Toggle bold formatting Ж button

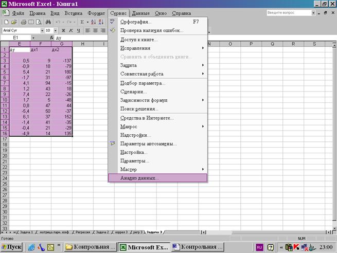click(63, 30)
